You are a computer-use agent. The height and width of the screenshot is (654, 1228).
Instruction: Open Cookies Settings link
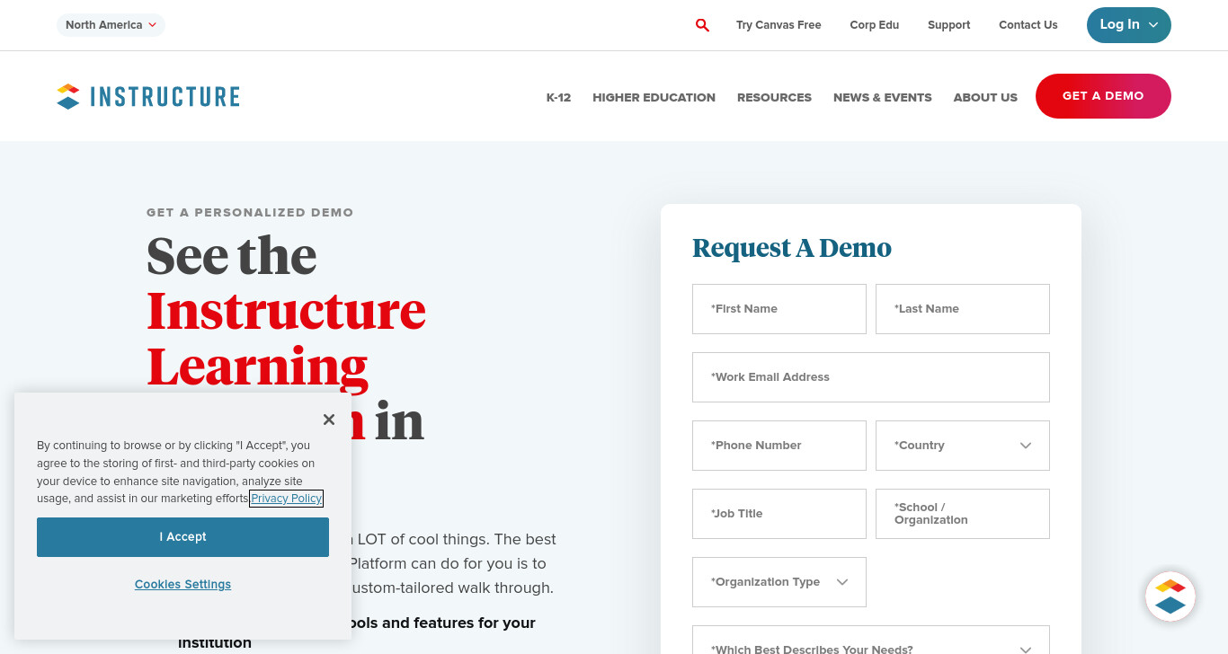182,585
